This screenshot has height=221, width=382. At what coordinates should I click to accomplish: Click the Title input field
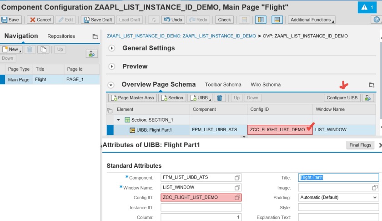(x=338, y=177)
